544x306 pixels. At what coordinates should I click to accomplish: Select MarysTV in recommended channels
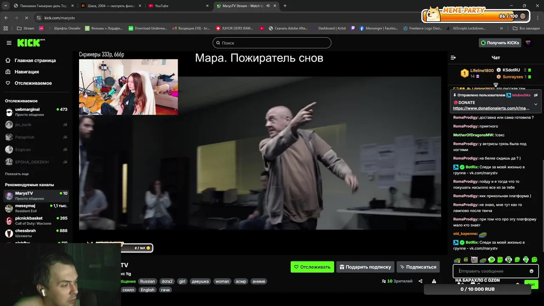tap(36, 195)
